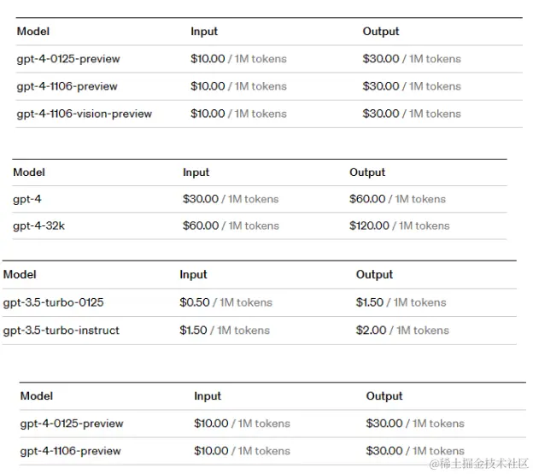Click the $30.00 output price for gpt-4-1106-vision-preview

(381, 114)
